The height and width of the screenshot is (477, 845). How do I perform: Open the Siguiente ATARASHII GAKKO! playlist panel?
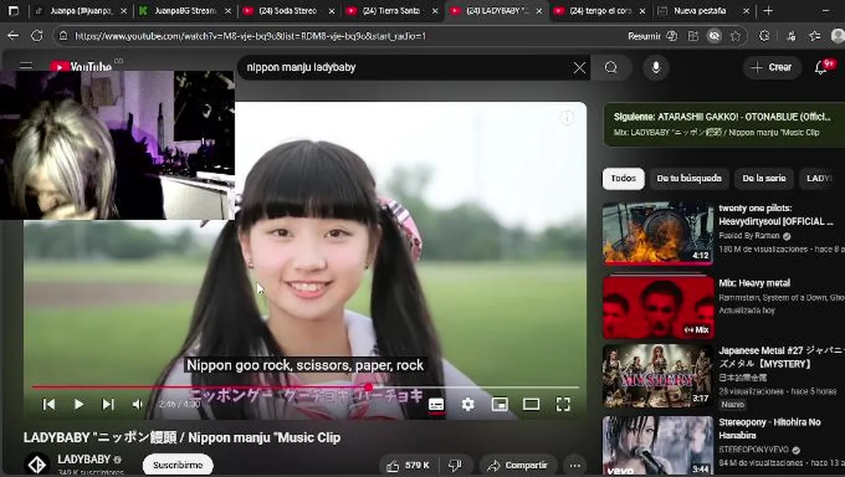coord(724,124)
